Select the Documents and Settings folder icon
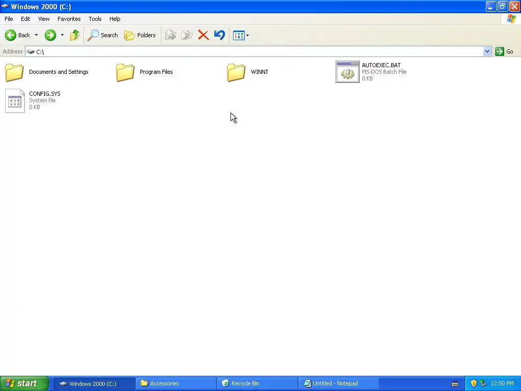Screen dimensions: 521x391 [x=14, y=72]
